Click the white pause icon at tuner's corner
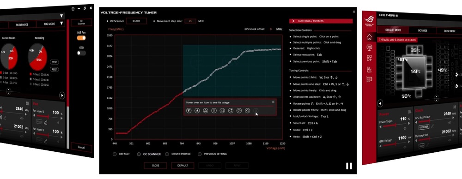 point(349,166)
